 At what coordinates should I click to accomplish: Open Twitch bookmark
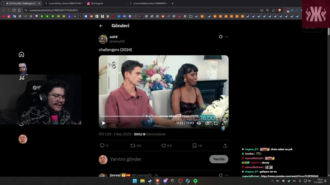36,16
